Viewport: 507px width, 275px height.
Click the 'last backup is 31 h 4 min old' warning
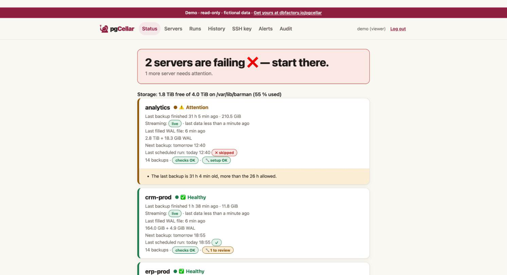pos(214,176)
